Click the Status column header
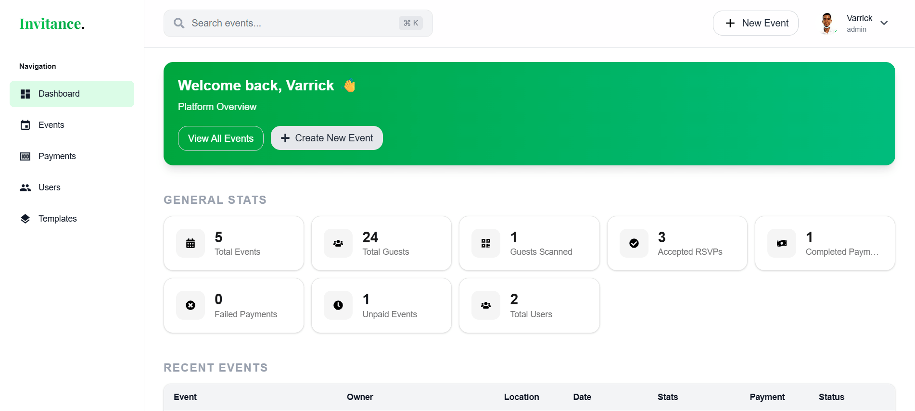This screenshot has width=915, height=411. pos(831,397)
